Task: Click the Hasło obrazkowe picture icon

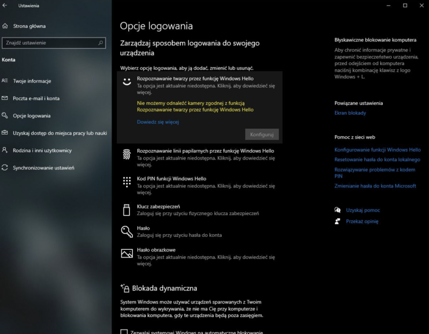Action: (127, 253)
